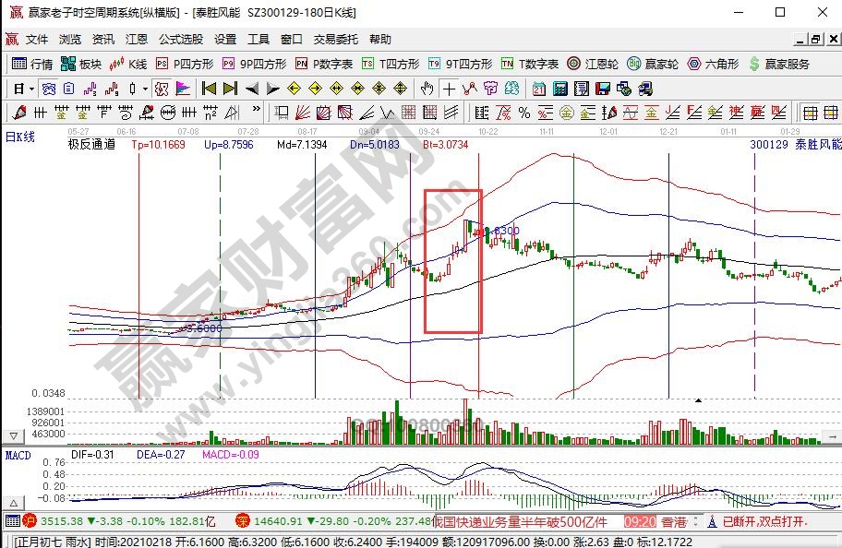
Task: Expand the hidden drawing tools chevron
Action: [256, 113]
